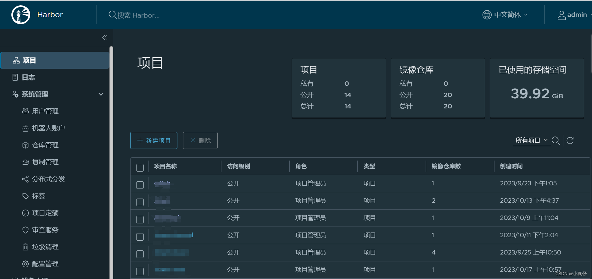Screen dimensions: 592x279
Task: Click the plus icon on 新建项目
Action: (140, 140)
